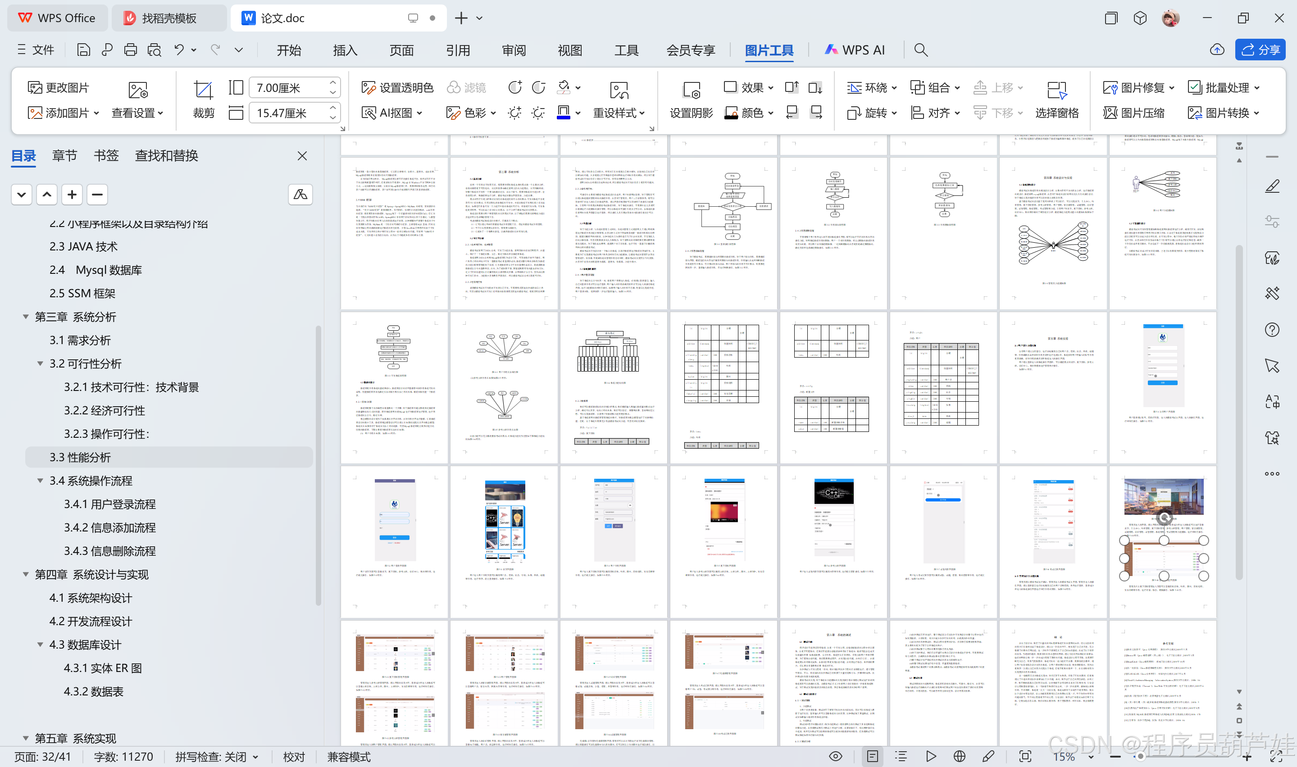Click the cloud sync icon
This screenshot has height=767, width=1297.
pos(1217,50)
